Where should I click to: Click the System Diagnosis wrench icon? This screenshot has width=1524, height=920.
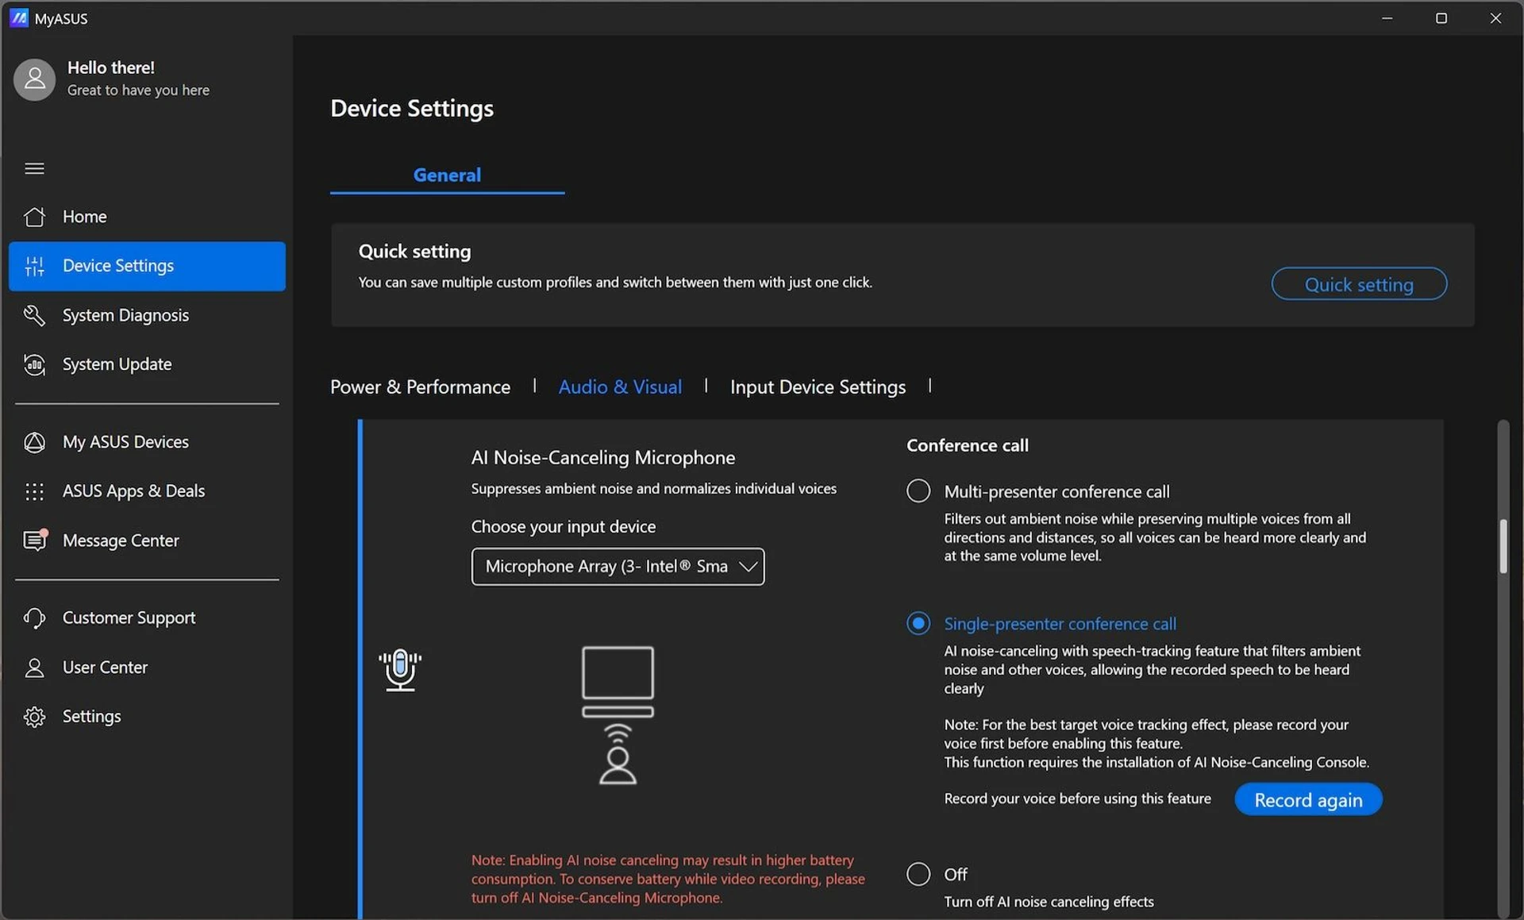[34, 315]
